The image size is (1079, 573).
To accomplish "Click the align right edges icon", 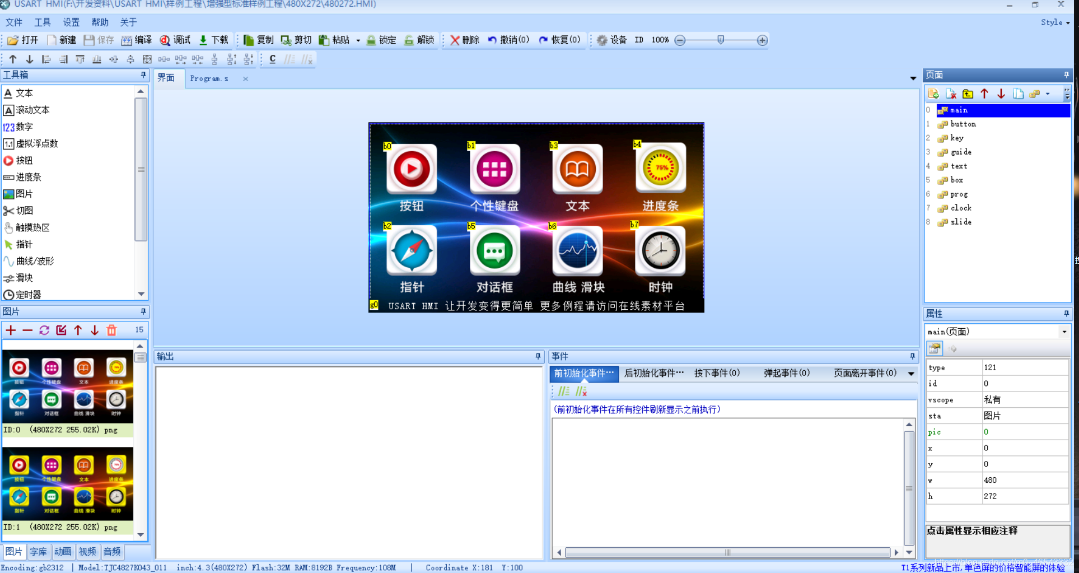I will click(x=63, y=59).
